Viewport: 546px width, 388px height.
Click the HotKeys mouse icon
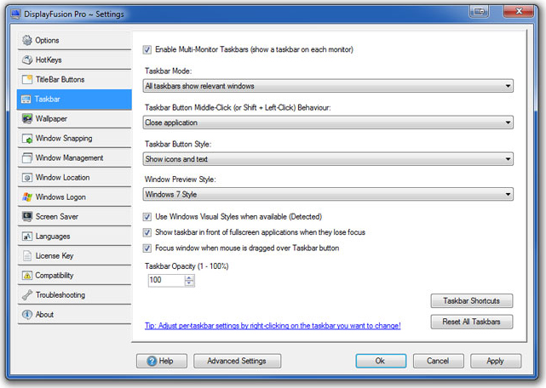[x=26, y=60]
